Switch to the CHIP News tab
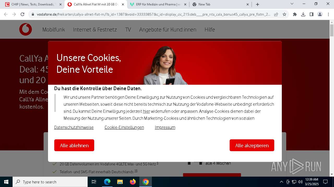 click(x=33, y=4)
